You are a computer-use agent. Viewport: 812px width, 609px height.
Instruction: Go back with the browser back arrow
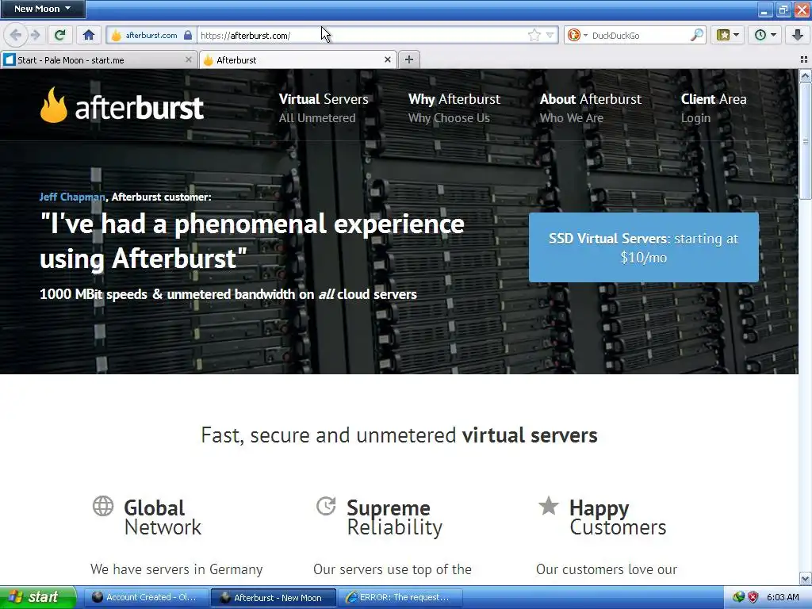(16, 35)
